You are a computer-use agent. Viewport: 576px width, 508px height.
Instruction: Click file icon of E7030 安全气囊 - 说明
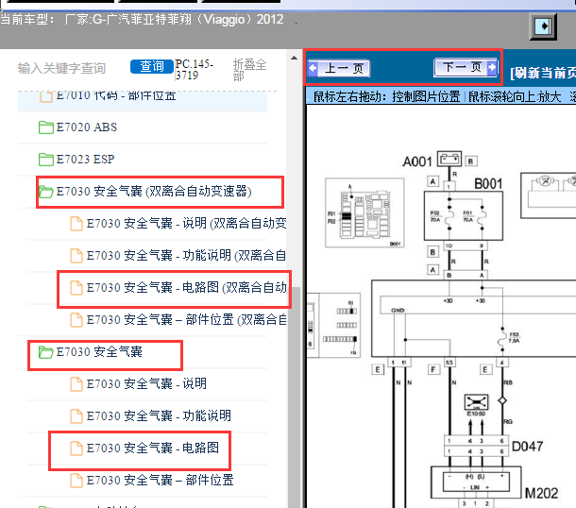click(76, 384)
